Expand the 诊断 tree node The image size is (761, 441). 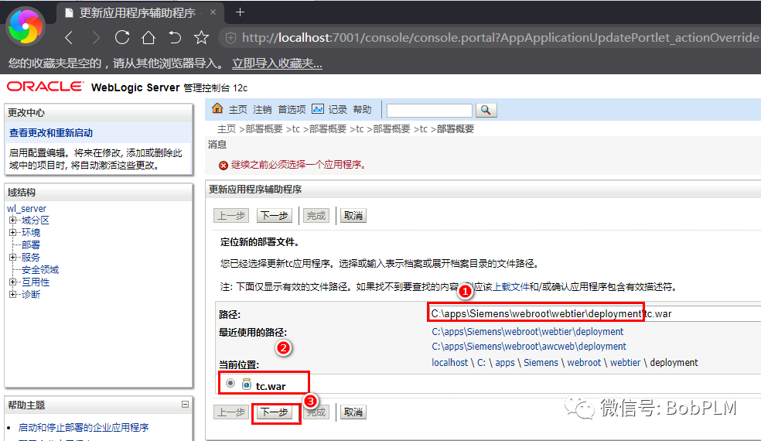13,294
